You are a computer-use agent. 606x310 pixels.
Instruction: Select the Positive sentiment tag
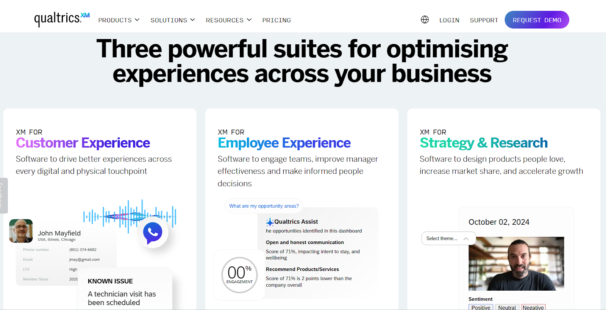coord(481,307)
